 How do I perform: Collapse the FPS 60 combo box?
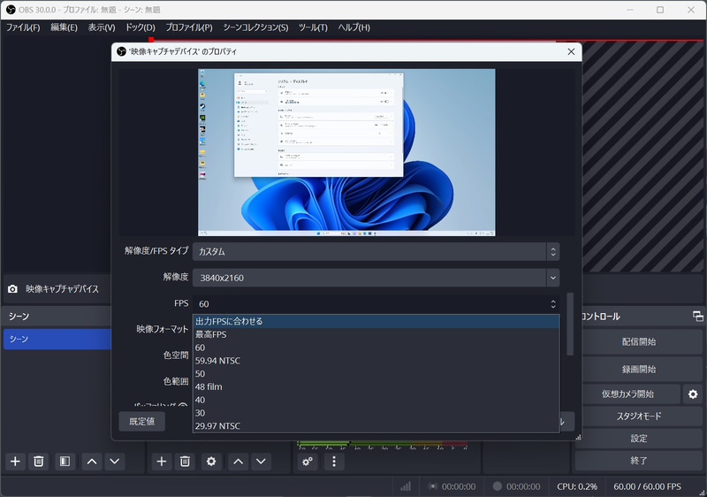click(x=376, y=304)
